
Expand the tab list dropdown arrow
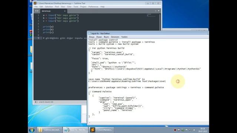pos(158,11)
